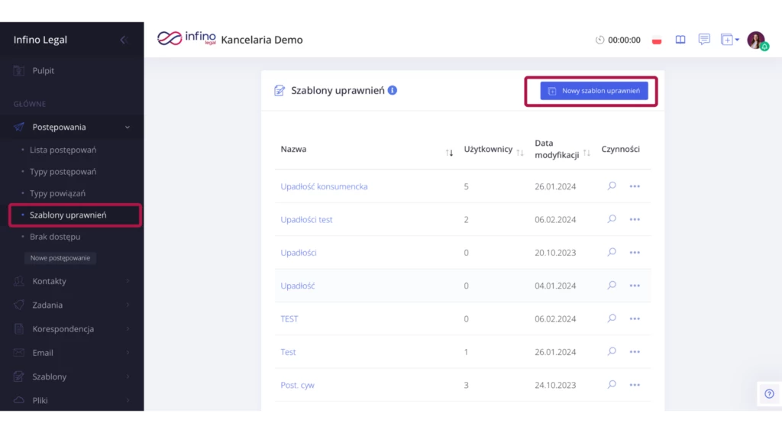
Task: Click the Nowy szablon uprawnień button
Action: (594, 91)
